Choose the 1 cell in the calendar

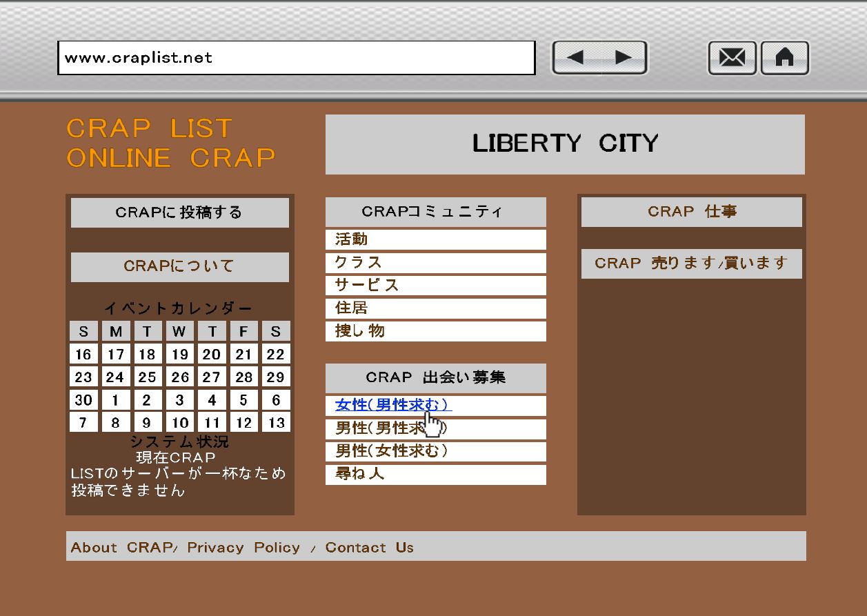115,400
